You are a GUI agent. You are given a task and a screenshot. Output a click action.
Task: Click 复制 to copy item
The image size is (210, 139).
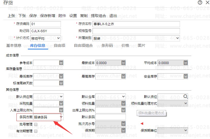(84, 16)
